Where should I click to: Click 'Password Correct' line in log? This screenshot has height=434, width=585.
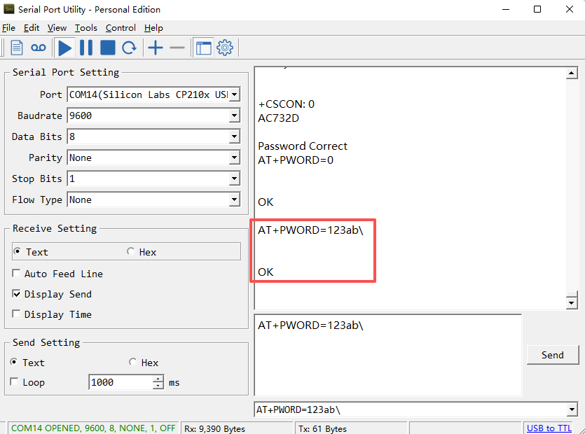click(302, 146)
